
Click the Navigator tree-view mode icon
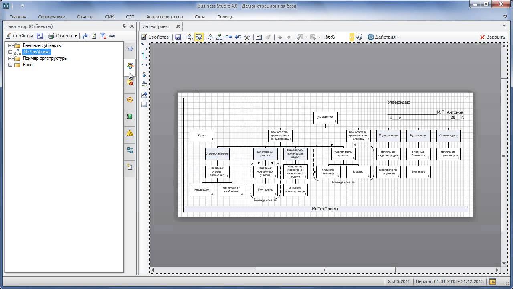(40, 36)
